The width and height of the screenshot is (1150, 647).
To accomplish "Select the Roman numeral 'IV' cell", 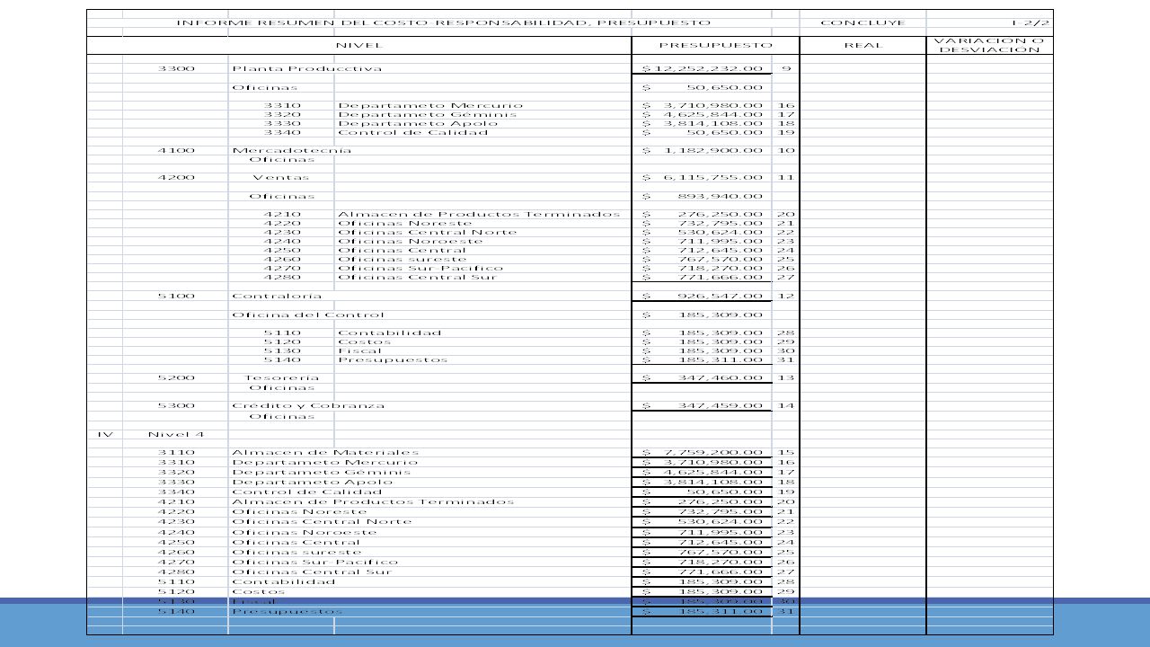I will [105, 434].
